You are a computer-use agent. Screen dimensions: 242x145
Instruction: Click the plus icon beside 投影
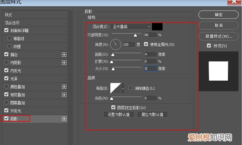coord(64,119)
